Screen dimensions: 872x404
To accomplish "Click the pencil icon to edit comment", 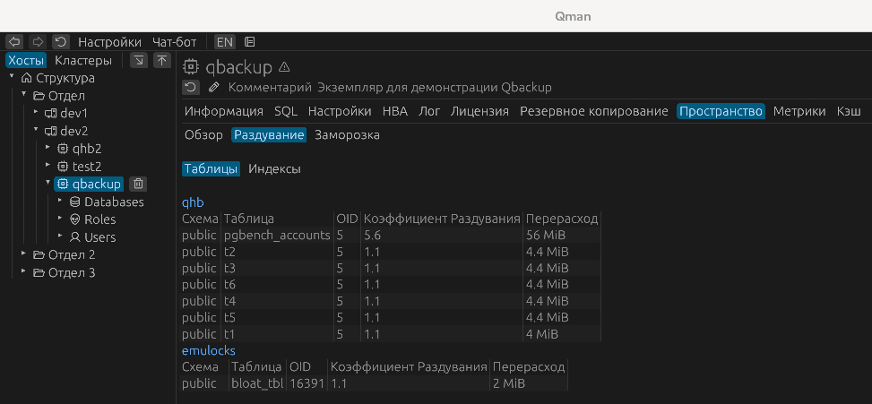I will click(213, 87).
